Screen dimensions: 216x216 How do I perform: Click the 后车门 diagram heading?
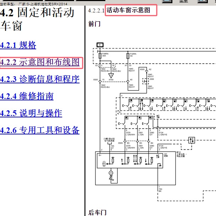[98, 212]
